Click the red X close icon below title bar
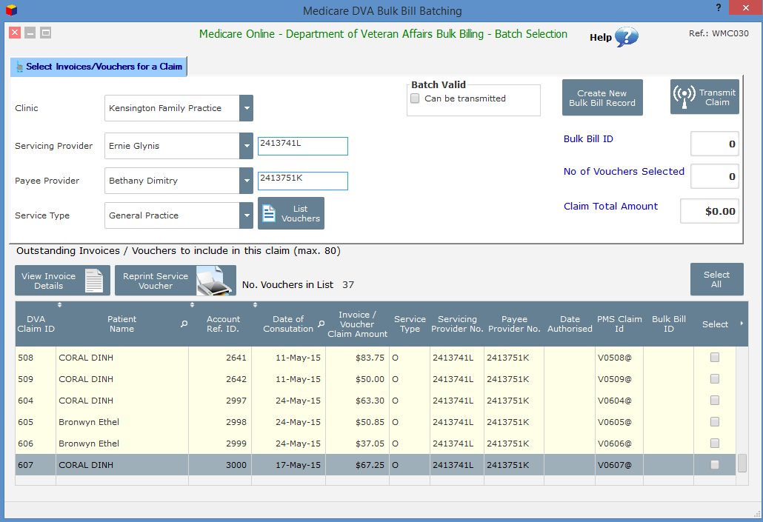 click(15, 33)
